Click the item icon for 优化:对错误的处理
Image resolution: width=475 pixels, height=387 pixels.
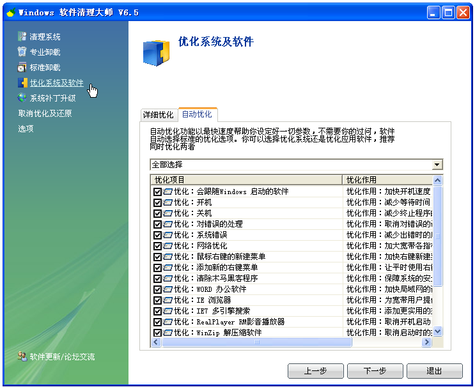click(167, 224)
